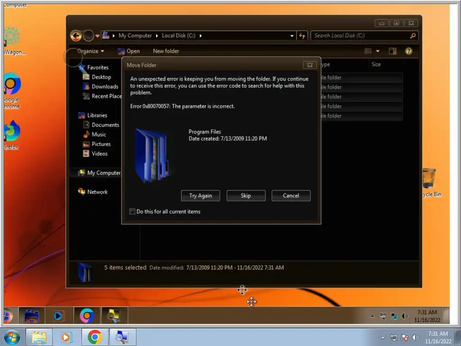Image resolution: width=461 pixels, height=346 pixels.
Task: Click the Try Again button
Action: click(x=200, y=196)
